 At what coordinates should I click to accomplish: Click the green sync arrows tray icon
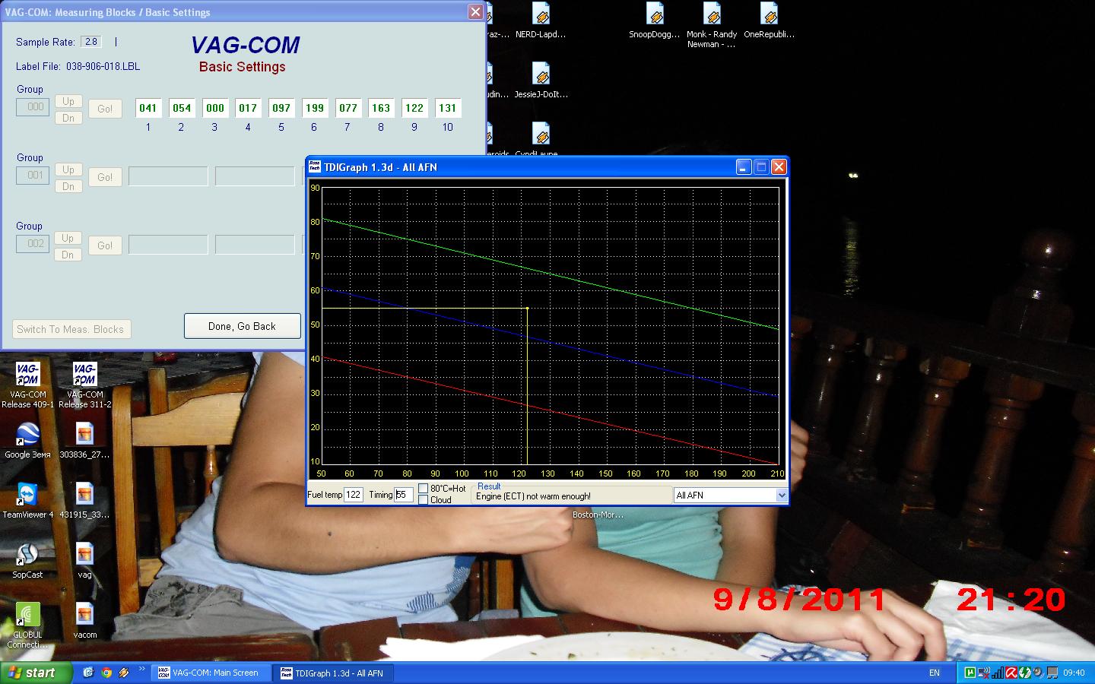(x=1025, y=673)
